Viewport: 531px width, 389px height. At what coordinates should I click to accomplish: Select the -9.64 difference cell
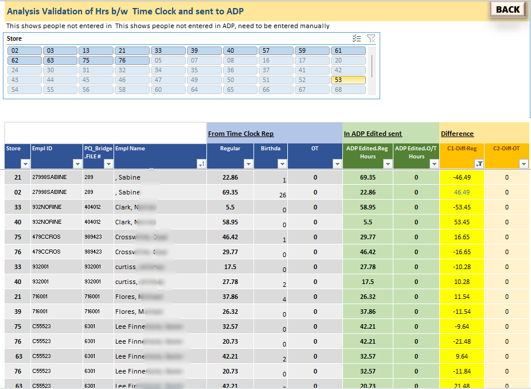[462, 326]
